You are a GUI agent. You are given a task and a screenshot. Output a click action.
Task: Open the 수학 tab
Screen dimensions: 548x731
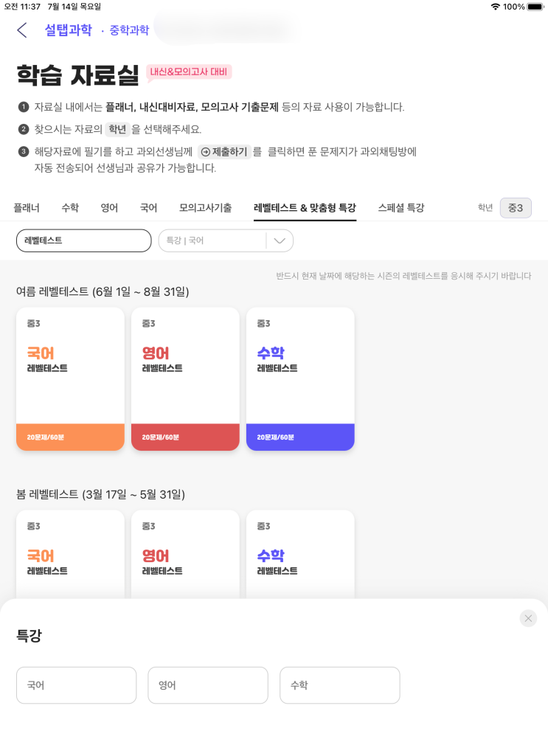click(x=70, y=208)
